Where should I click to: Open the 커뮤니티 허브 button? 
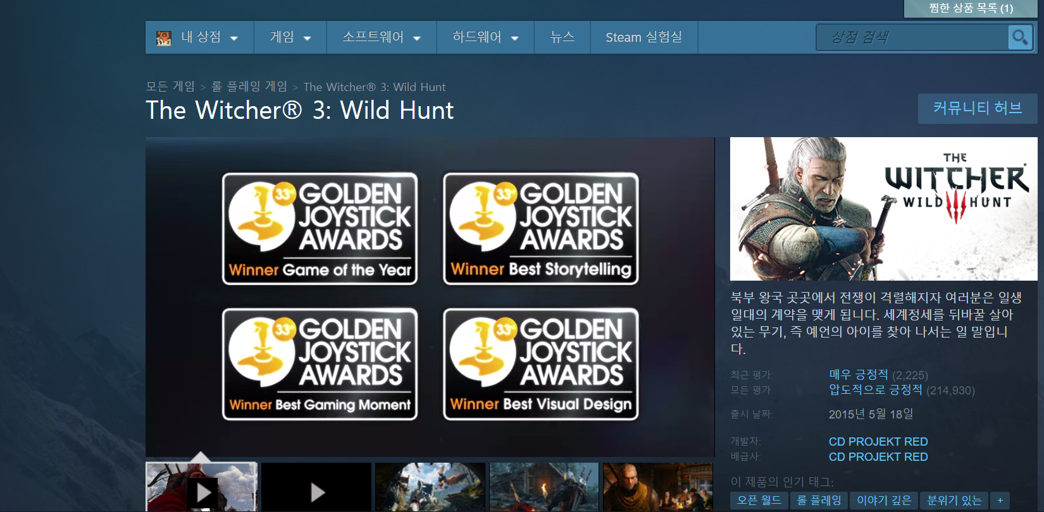pyautogui.click(x=977, y=109)
